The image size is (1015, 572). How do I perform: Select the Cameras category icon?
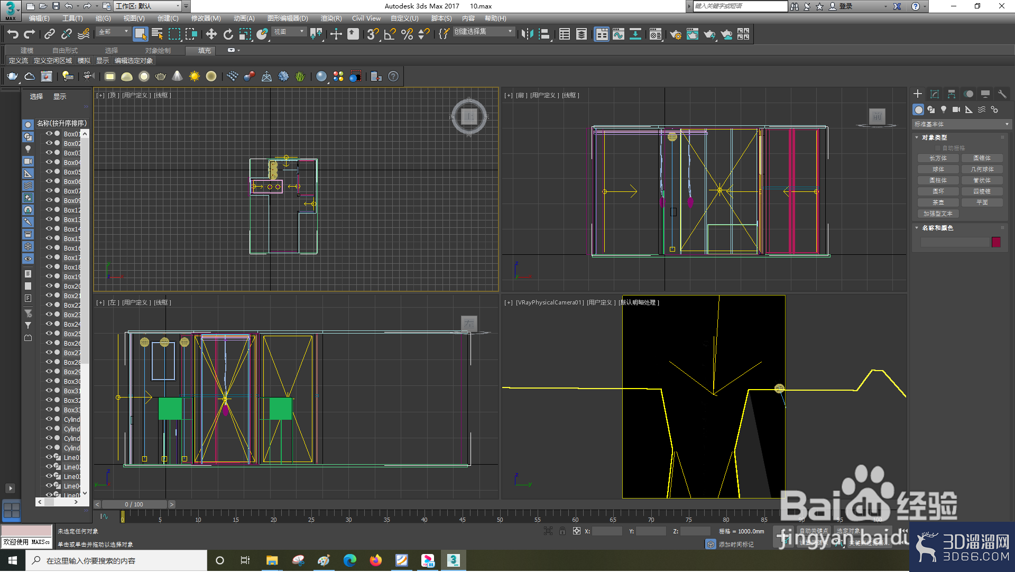[956, 109]
